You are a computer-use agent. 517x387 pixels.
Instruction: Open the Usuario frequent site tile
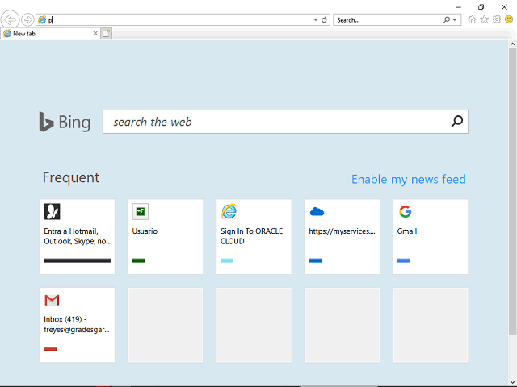pos(166,236)
